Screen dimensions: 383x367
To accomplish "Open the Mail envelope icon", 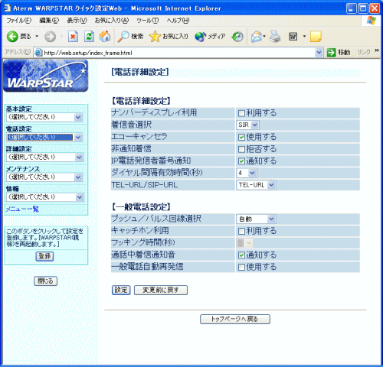I will coord(257,37).
